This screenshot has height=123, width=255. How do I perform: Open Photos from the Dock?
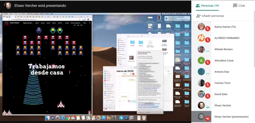point(98,118)
